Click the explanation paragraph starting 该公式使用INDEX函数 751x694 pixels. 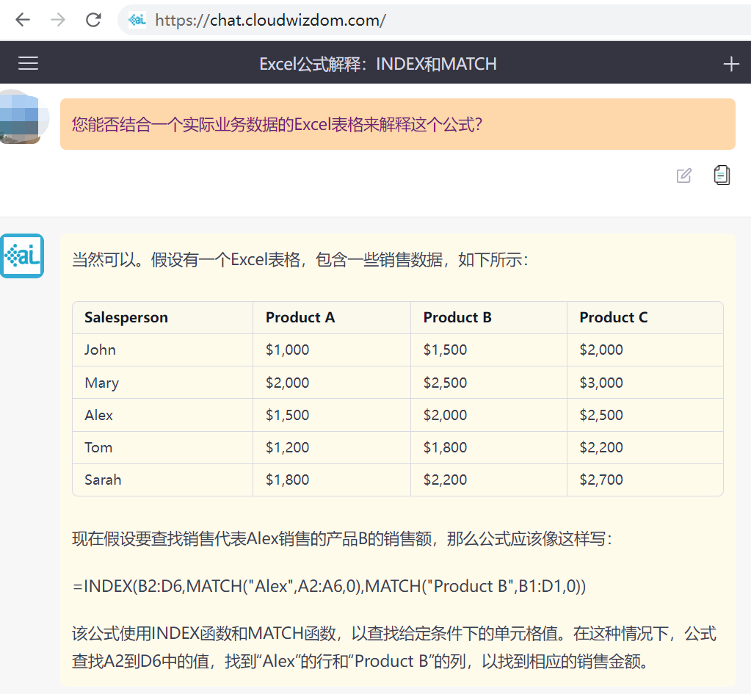[394, 648]
